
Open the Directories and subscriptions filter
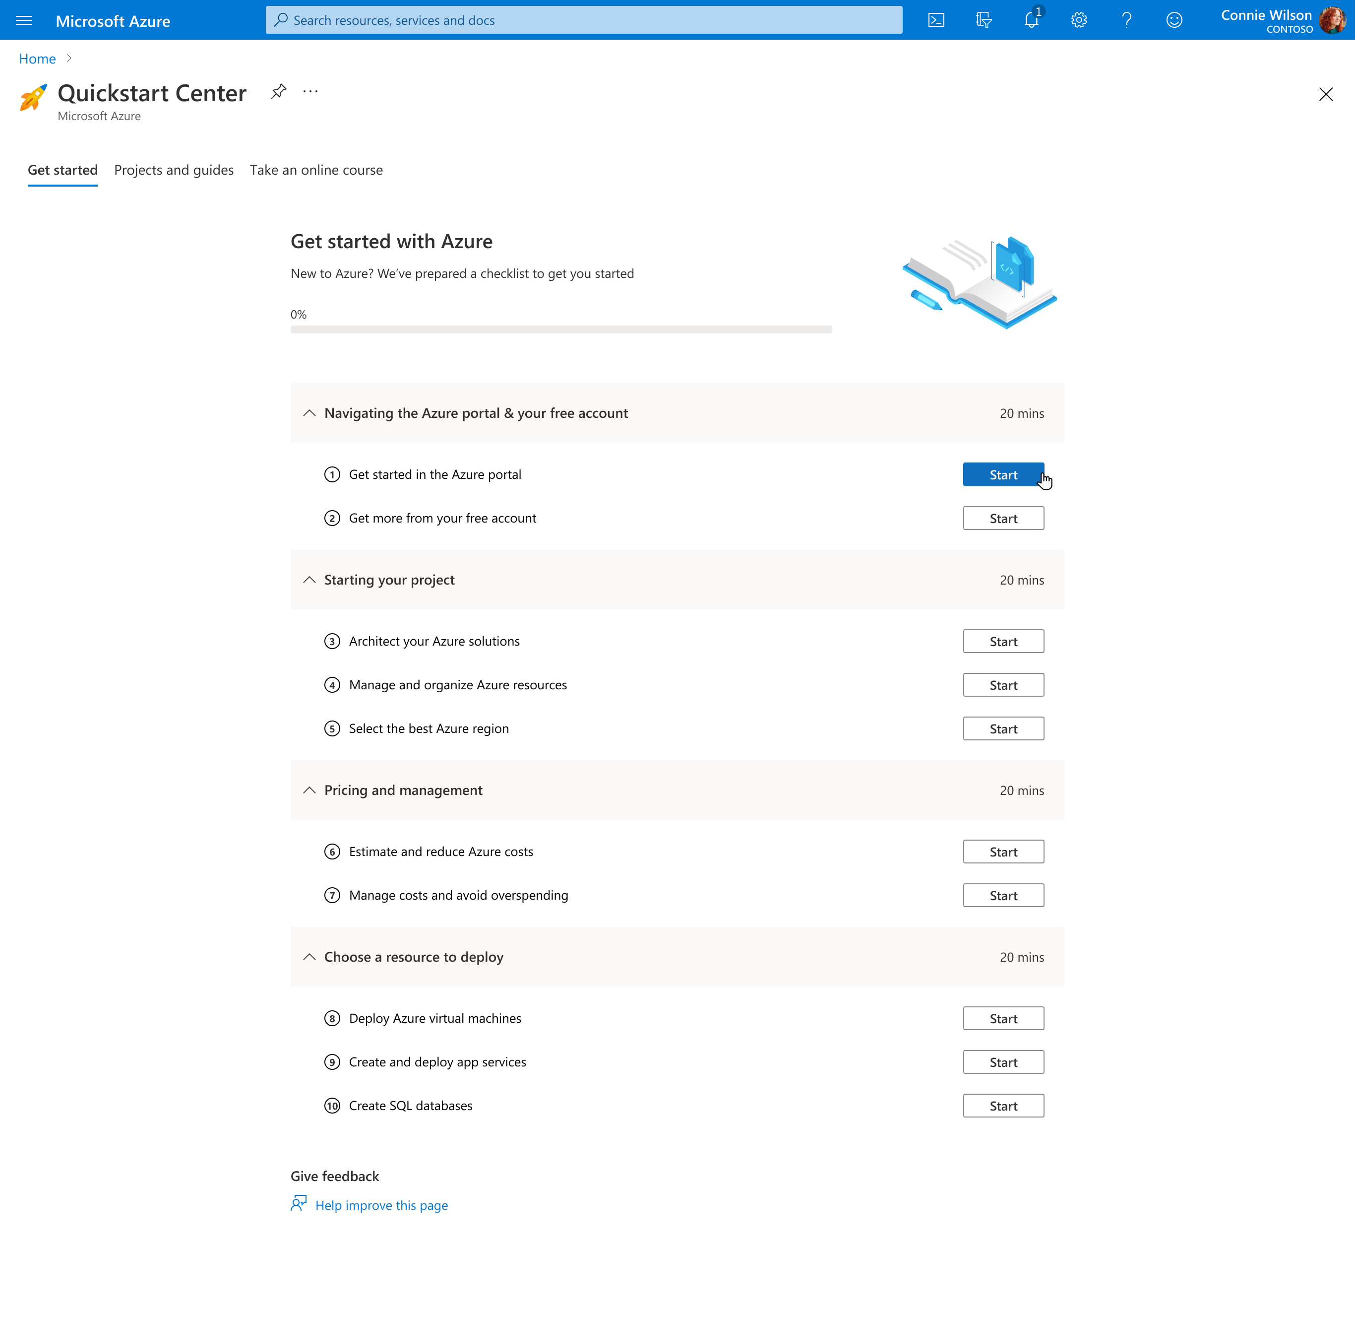983,20
